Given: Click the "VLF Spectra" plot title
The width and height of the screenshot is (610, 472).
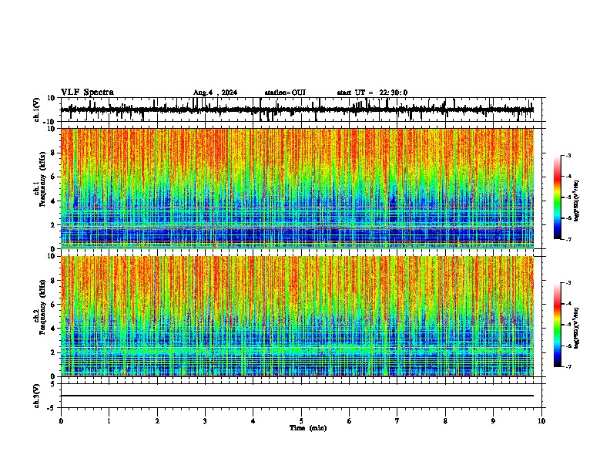Looking at the screenshot, I should point(87,92).
